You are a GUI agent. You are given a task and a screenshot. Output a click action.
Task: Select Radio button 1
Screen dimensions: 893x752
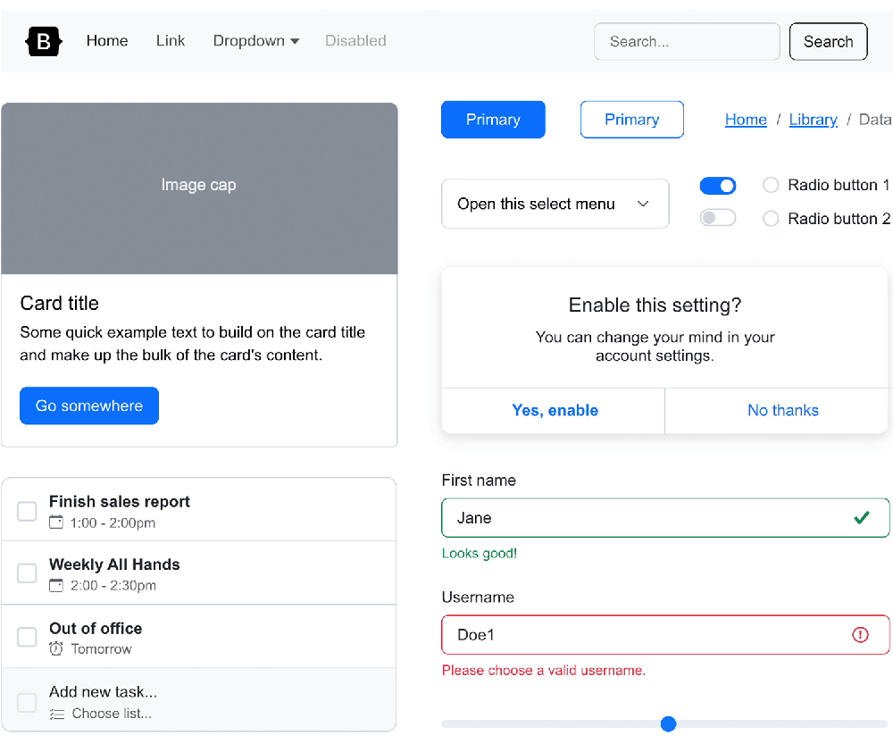point(771,185)
